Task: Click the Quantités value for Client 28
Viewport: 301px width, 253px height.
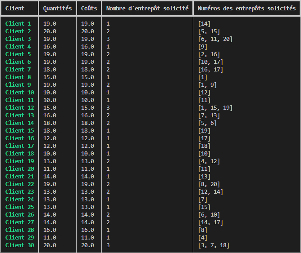Action: [50, 230]
